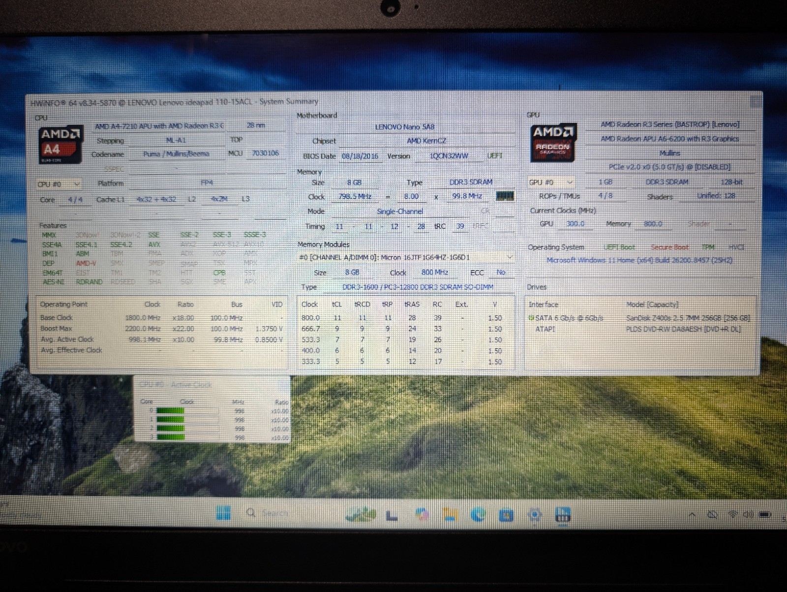The width and height of the screenshot is (787, 592).
Task: Click the Microsoft Windows 11 Home build text
Action: (639, 260)
